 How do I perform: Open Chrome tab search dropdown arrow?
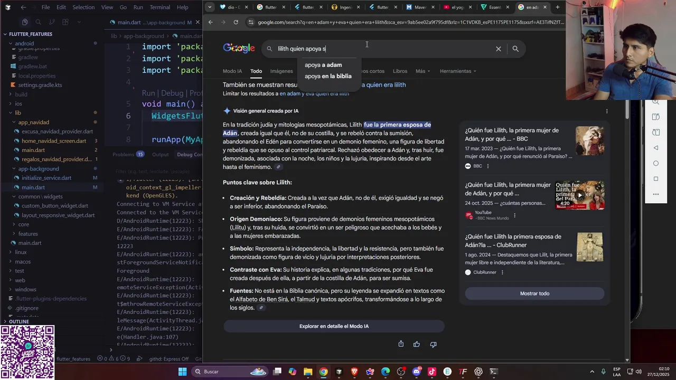point(210,7)
